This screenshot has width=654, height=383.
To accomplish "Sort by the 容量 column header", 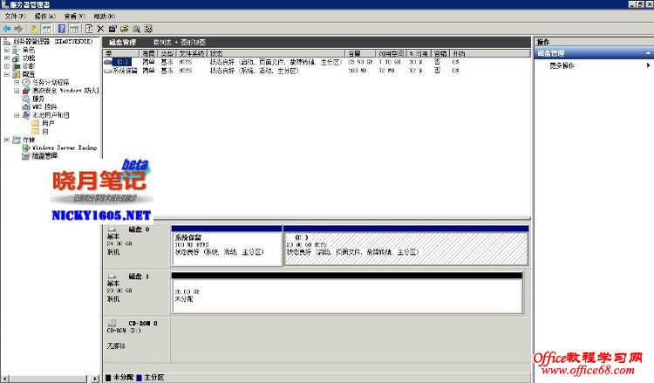I will (360, 53).
